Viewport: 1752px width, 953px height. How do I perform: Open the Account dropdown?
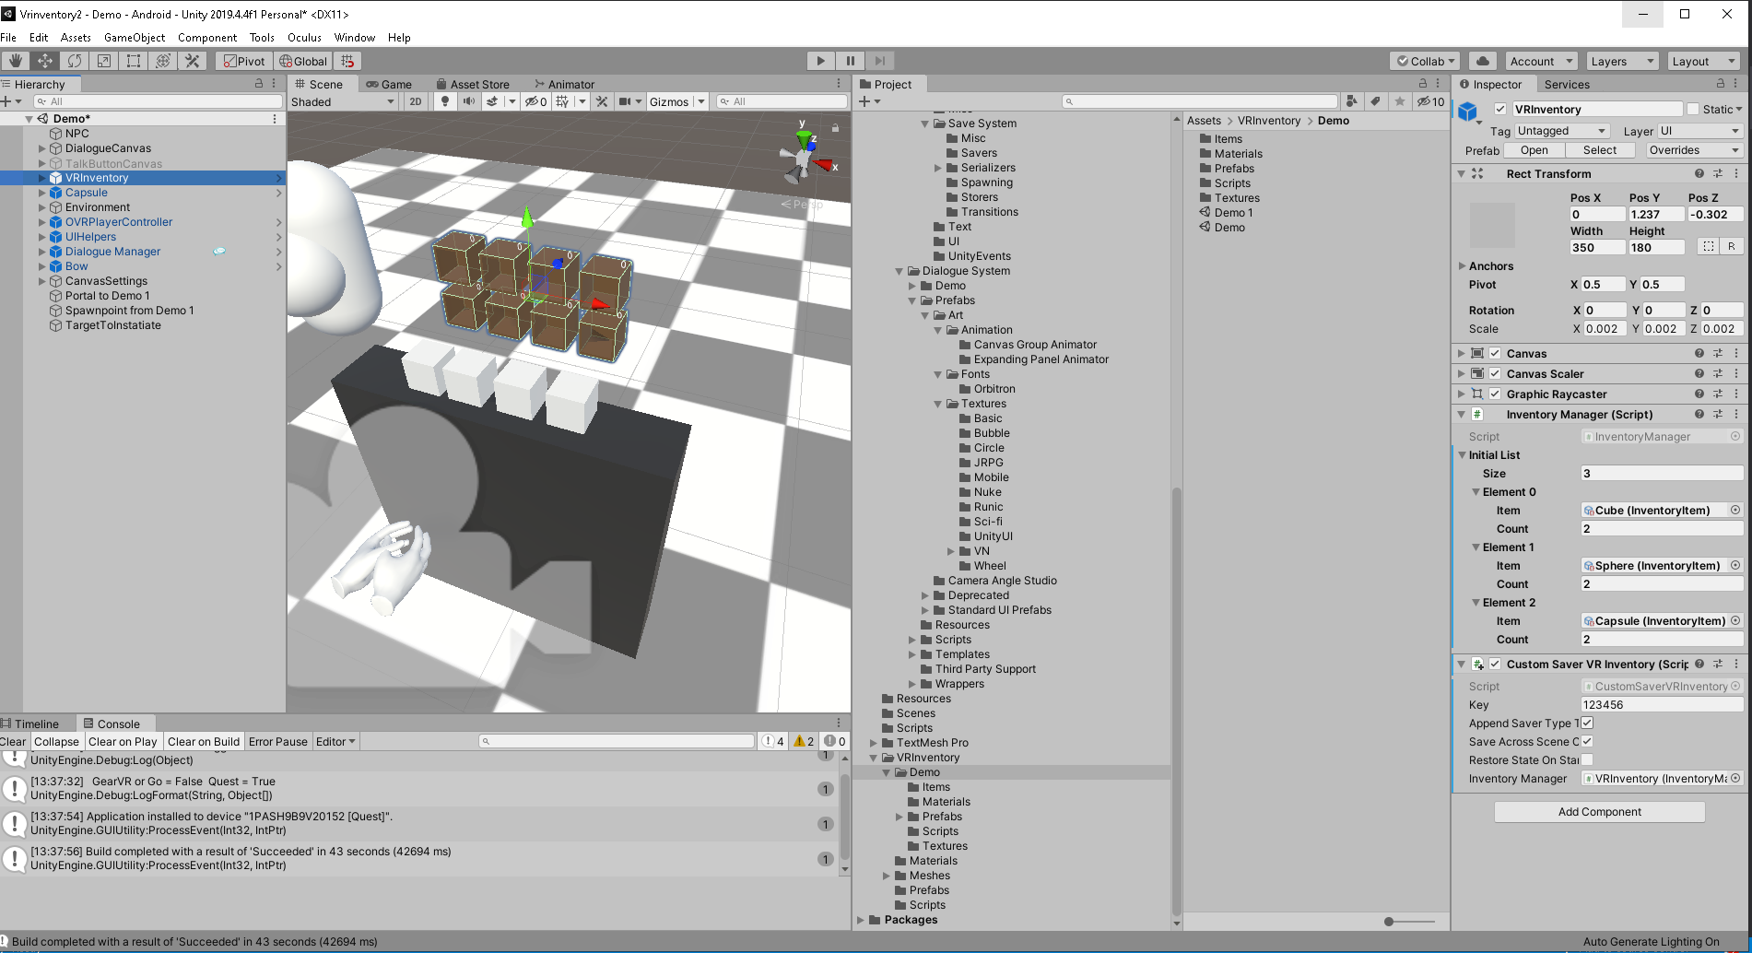(1541, 61)
